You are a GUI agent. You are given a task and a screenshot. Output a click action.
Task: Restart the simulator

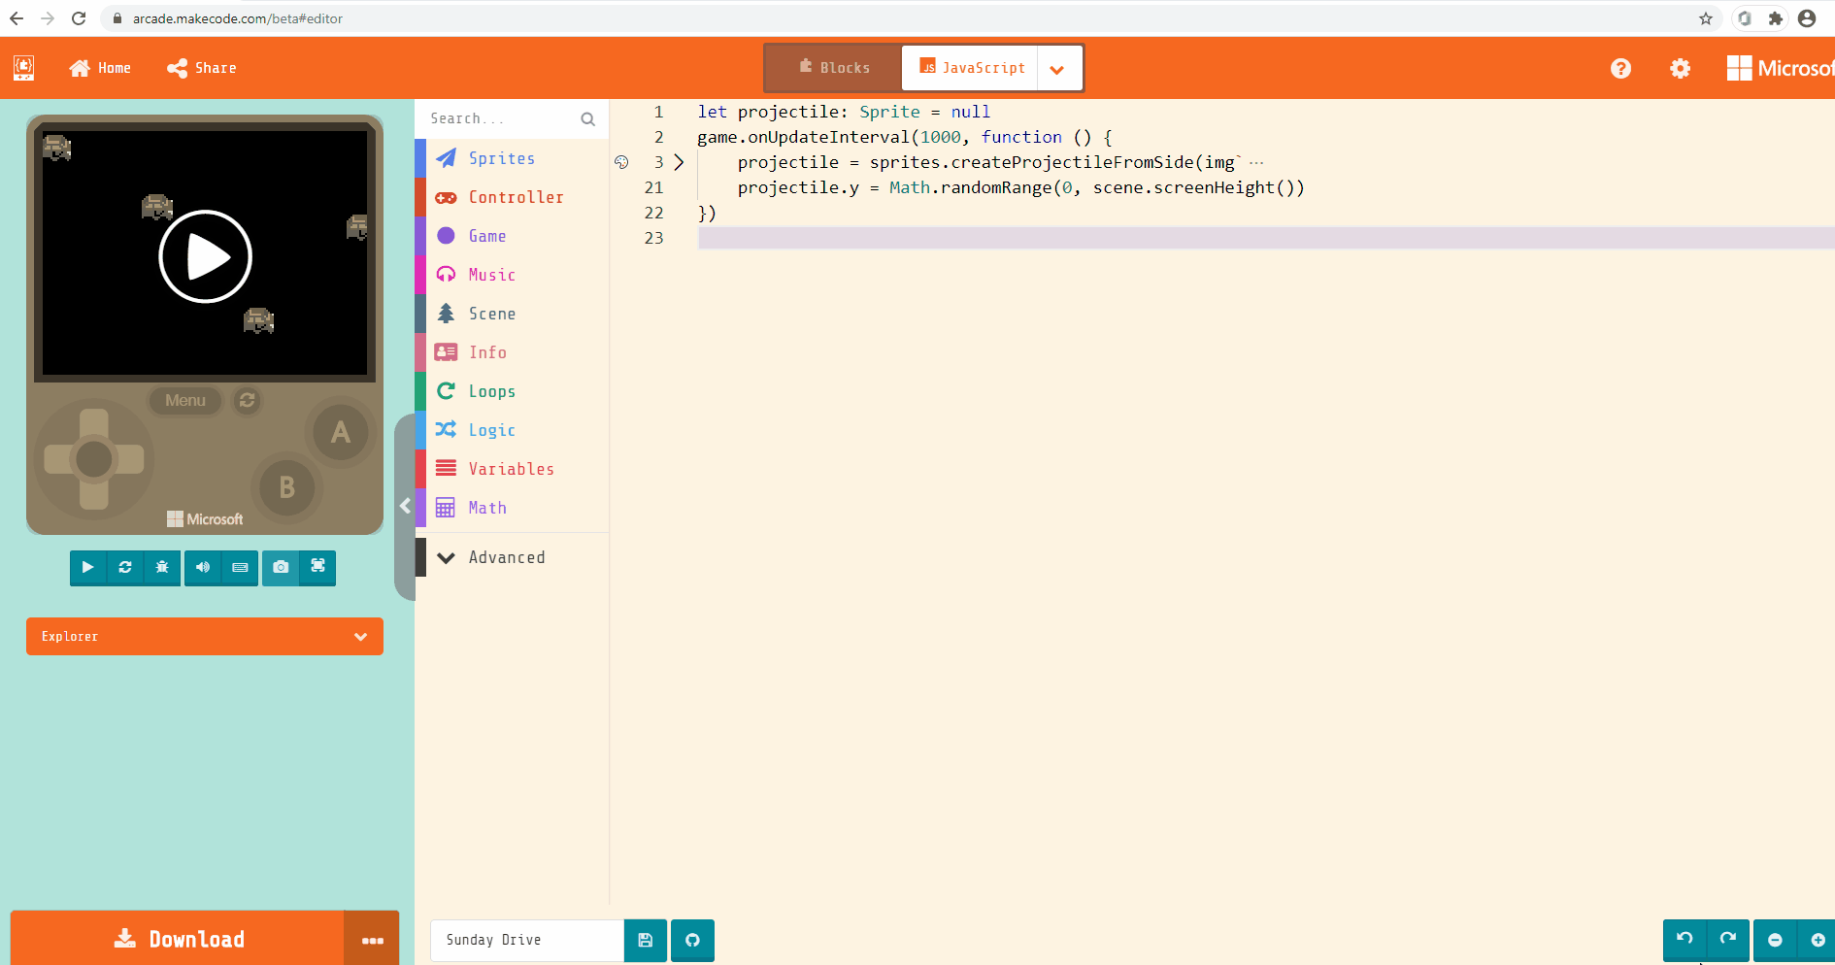click(x=124, y=568)
